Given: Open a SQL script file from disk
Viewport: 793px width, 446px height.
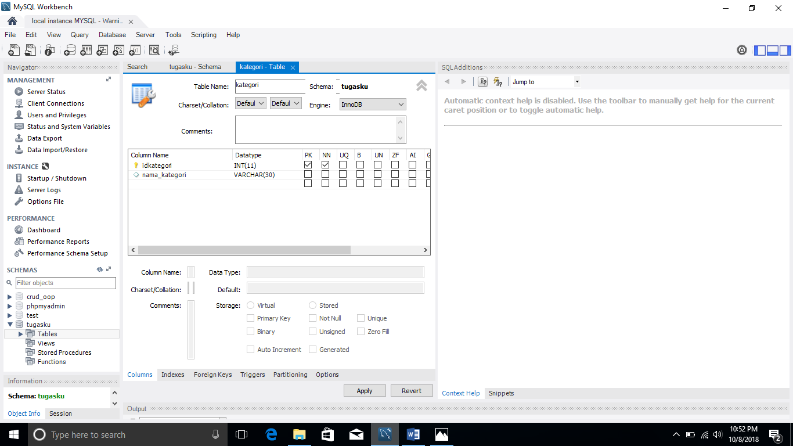Looking at the screenshot, I should click(30, 50).
